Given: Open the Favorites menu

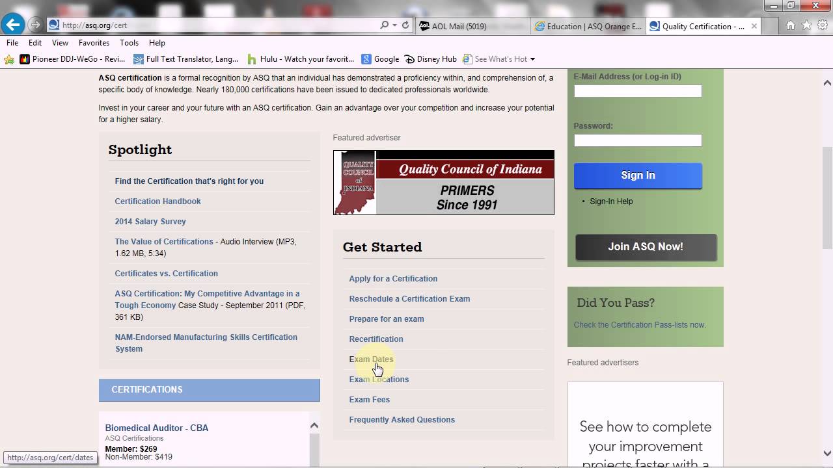Looking at the screenshot, I should pyautogui.click(x=94, y=43).
